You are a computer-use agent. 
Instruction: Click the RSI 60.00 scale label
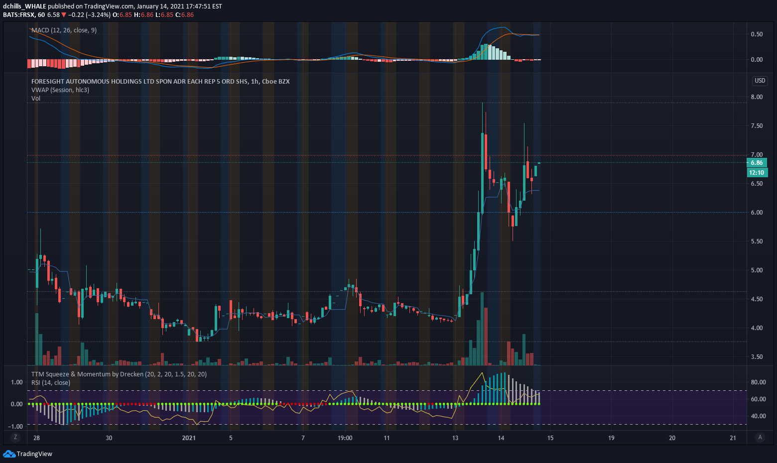[x=758, y=399]
